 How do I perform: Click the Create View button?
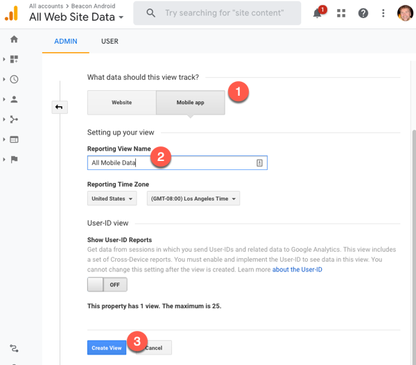pyautogui.click(x=107, y=348)
